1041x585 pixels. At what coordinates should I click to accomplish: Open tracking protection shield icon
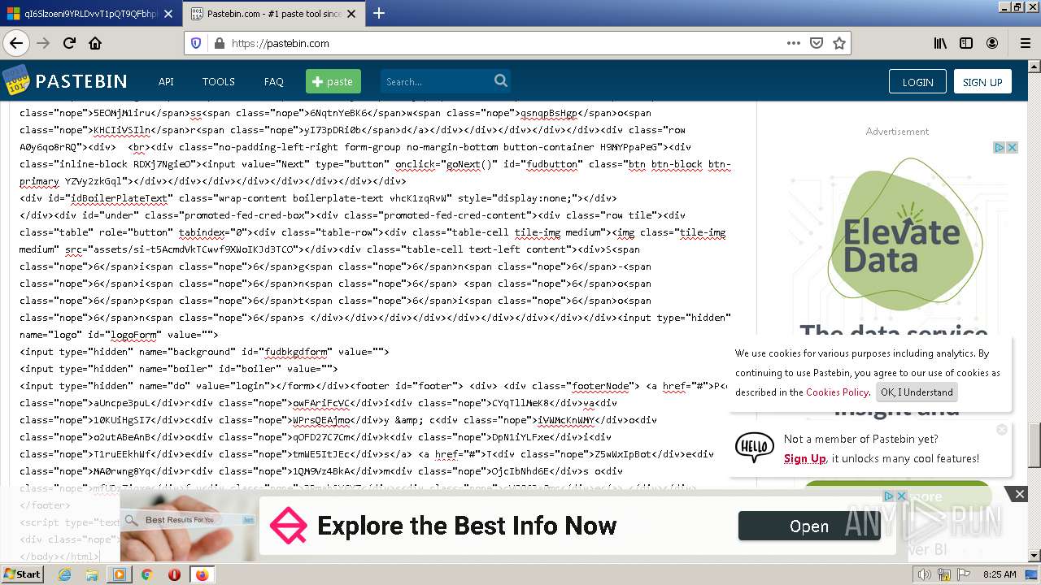(x=196, y=43)
